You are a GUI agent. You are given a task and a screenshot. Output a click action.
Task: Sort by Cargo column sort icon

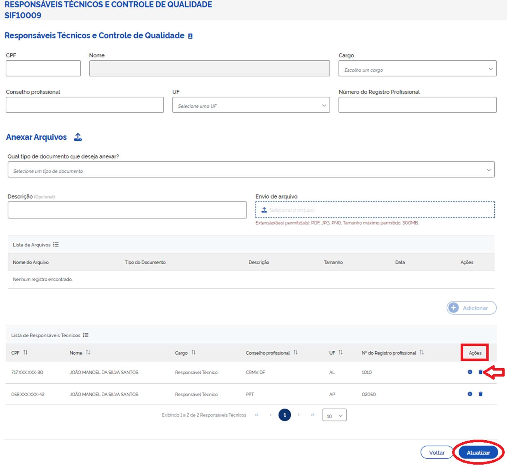coord(193,352)
